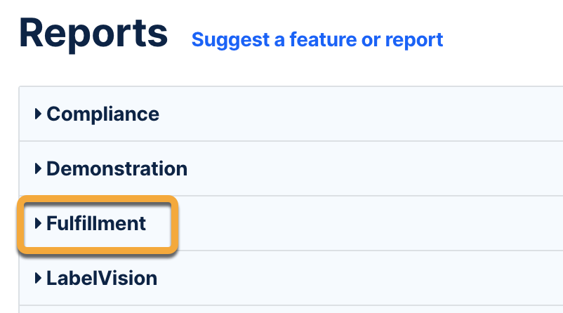This screenshot has height=313, width=563.
Task: Select the LabelVision category label
Action: pos(102,279)
